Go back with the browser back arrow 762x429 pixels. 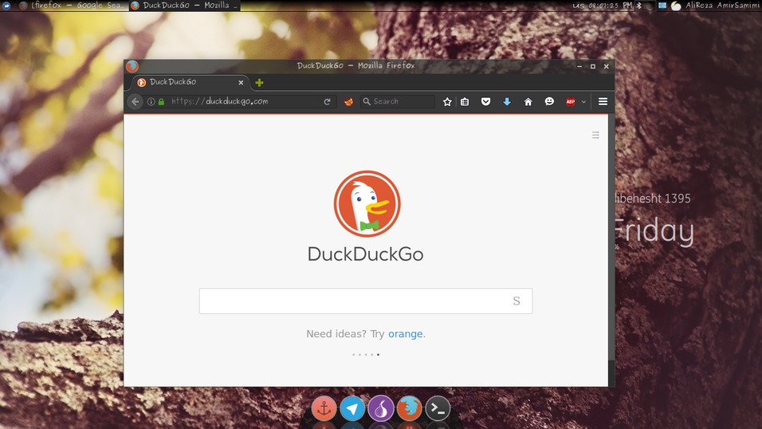135,101
